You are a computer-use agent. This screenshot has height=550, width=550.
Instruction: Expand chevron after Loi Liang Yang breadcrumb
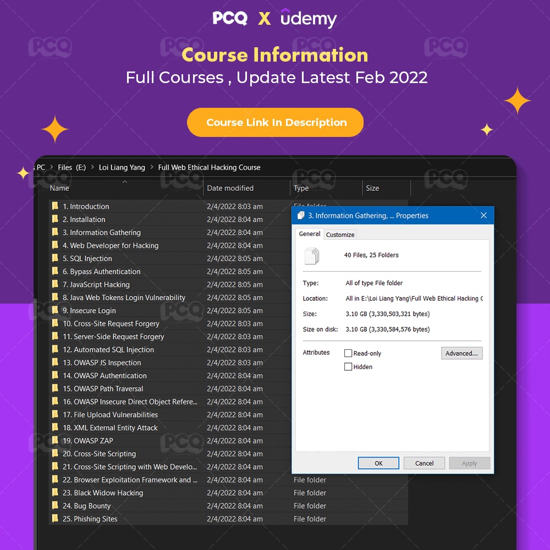pyautogui.click(x=152, y=167)
